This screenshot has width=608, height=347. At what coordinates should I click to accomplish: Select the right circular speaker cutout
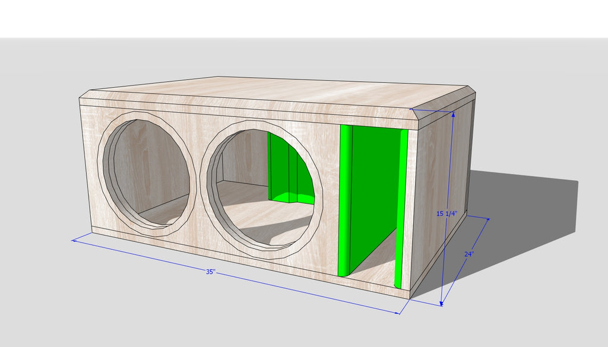(262, 189)
